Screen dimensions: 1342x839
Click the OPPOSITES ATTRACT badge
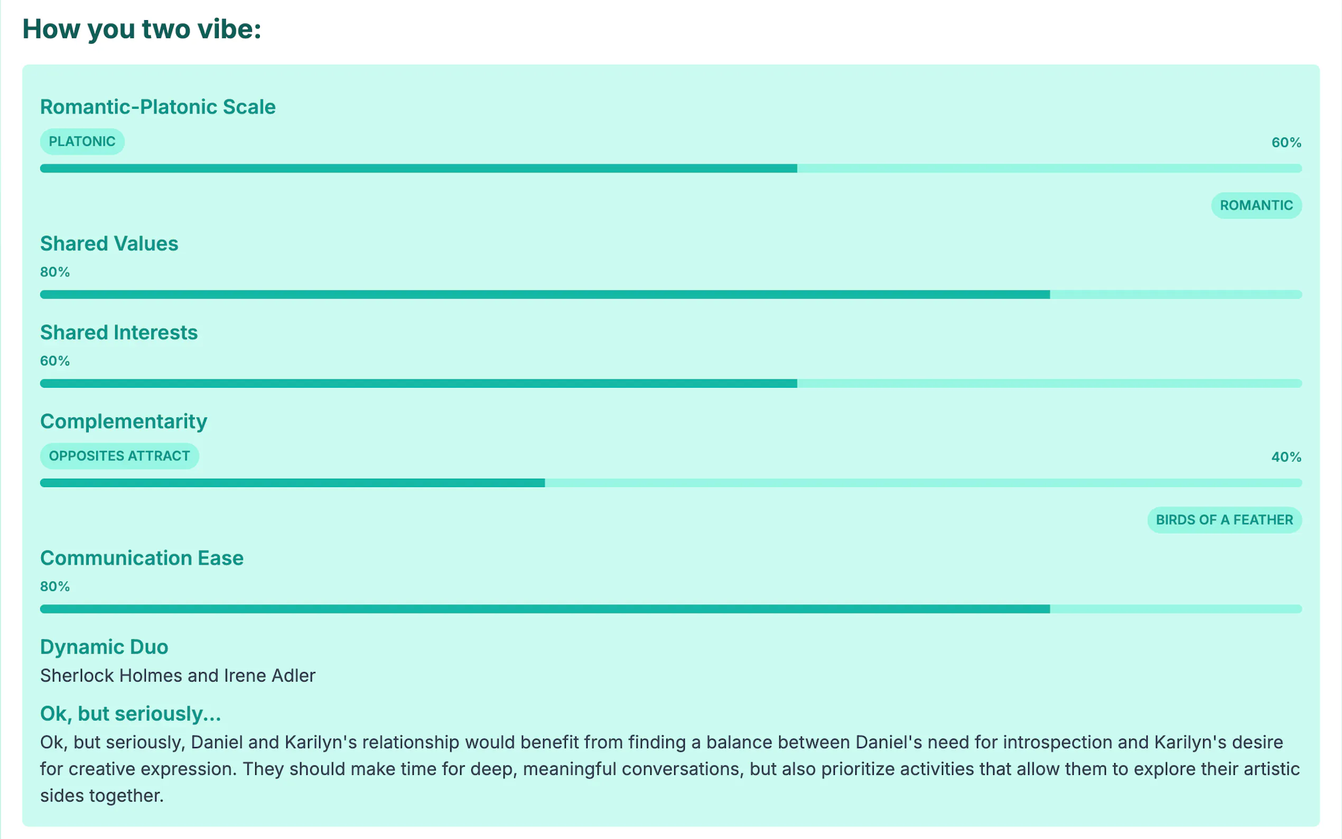(x=119, y=456)
